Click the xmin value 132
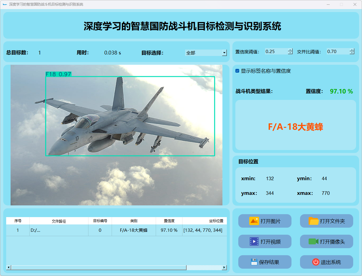 coord(270,178)
